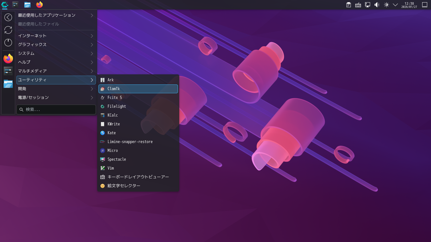Launch Firefox from the top panel
The height and width of the screenshot is (242, 431).
39,4
